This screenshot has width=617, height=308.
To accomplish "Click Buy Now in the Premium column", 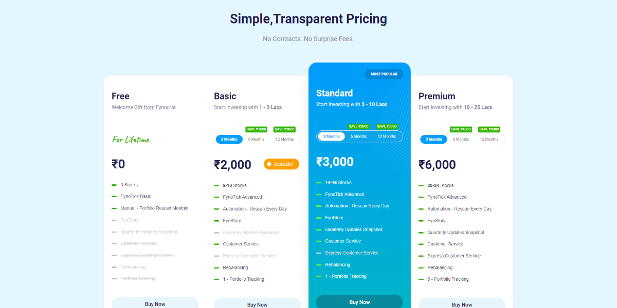I will [x=461, y=304].
